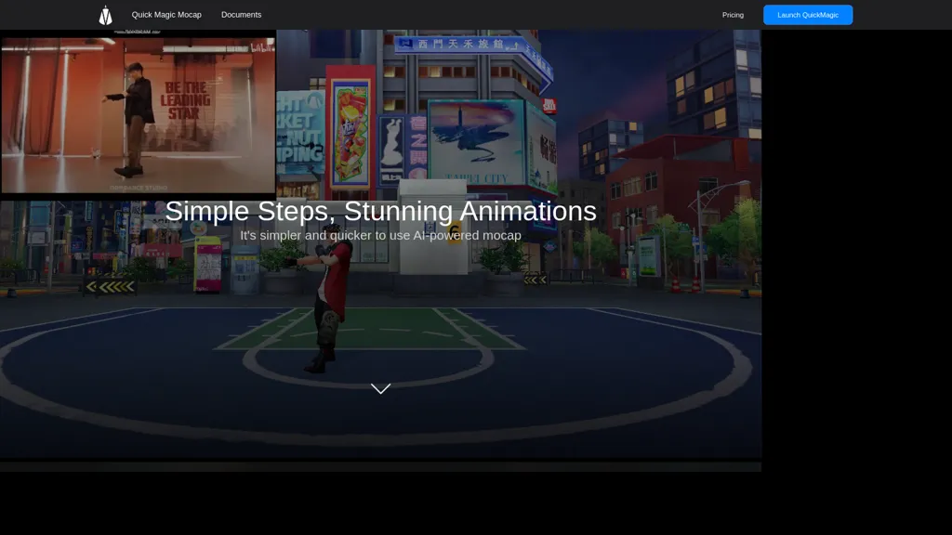
Task: Click the QuickMagic logo icon
Action: (x=106, y=15)
